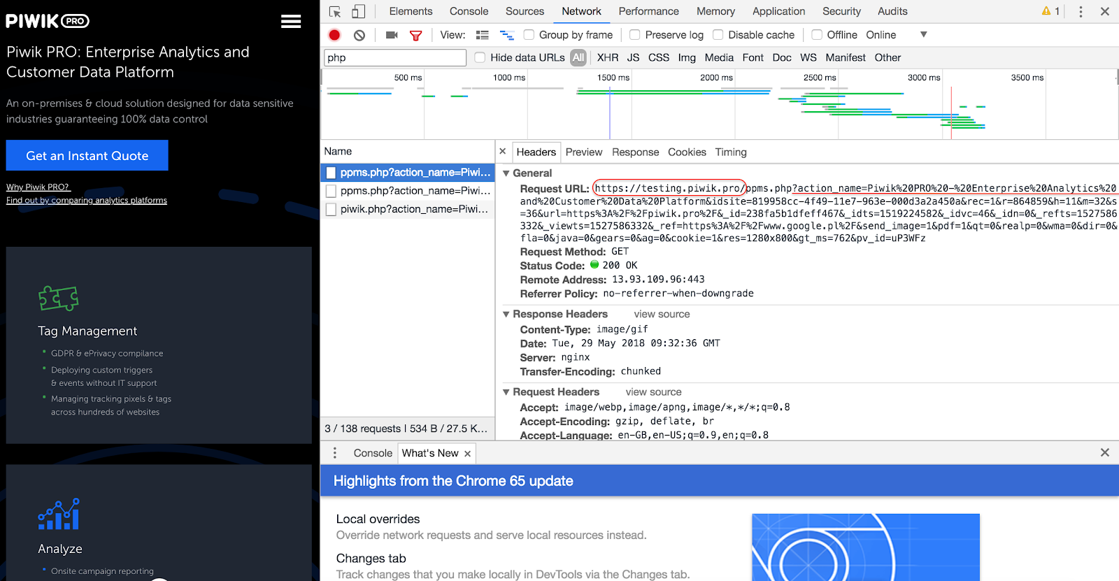Image resolution: width=1119 pixels, height=581 pixels.
Task: Filter requests by JS type
Action: point(634,58)
